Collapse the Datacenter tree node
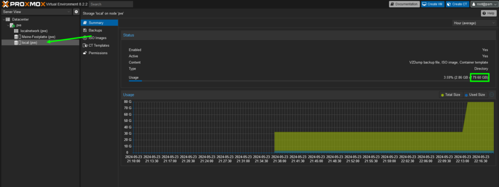 pyautogui.click(x=4, y=19)
